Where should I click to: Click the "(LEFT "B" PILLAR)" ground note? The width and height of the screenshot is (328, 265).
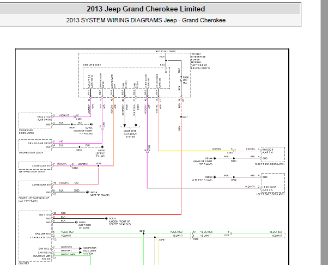pyautogui.click(x=202, y=180)
